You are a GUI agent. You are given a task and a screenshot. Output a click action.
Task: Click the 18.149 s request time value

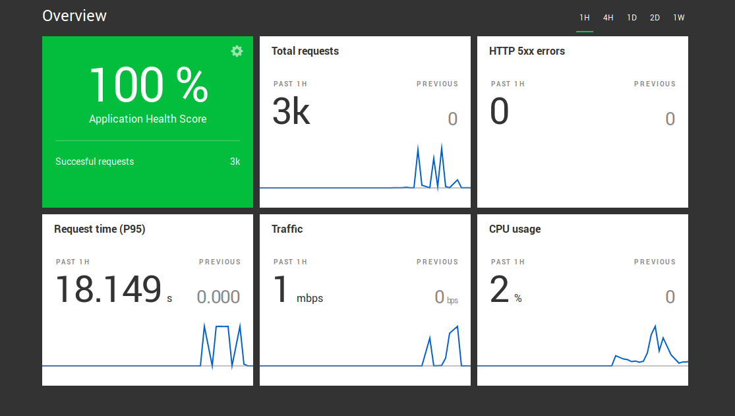108,290
